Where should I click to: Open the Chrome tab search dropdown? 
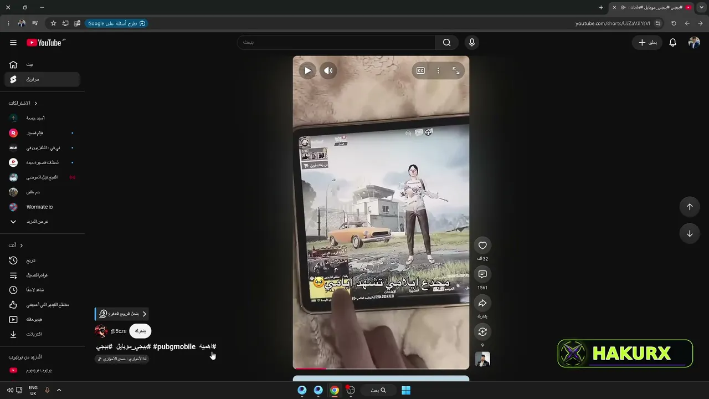click(x=701, y=7)
